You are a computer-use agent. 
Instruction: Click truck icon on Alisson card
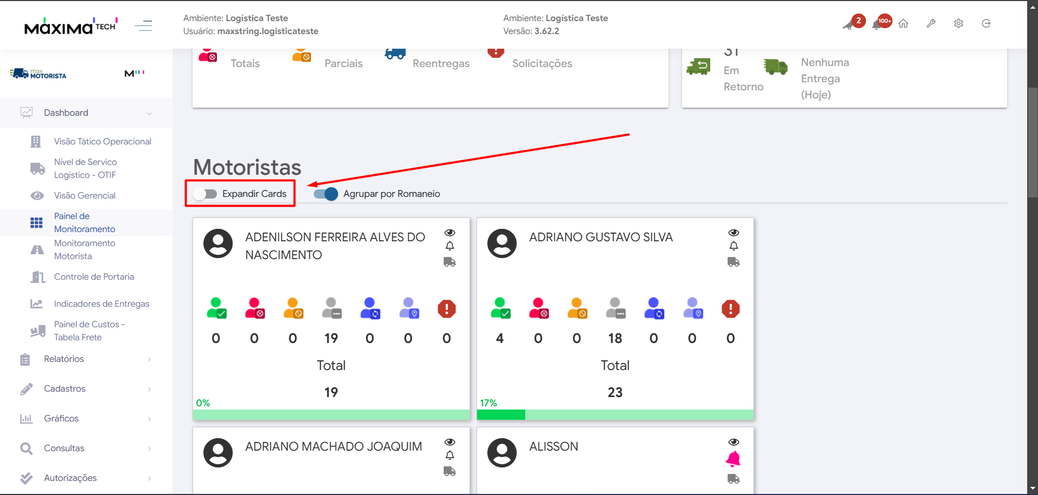click(733, 479)
